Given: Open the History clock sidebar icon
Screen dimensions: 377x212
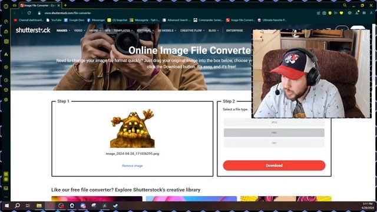Looking at the screenshot, I should tap(6, 80).
